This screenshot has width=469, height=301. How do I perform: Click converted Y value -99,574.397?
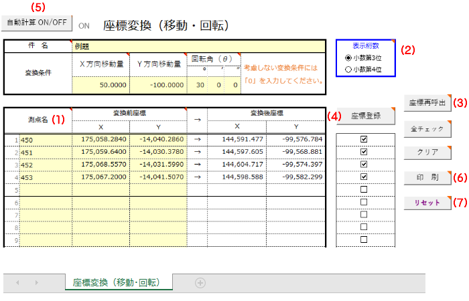[296, 165]
